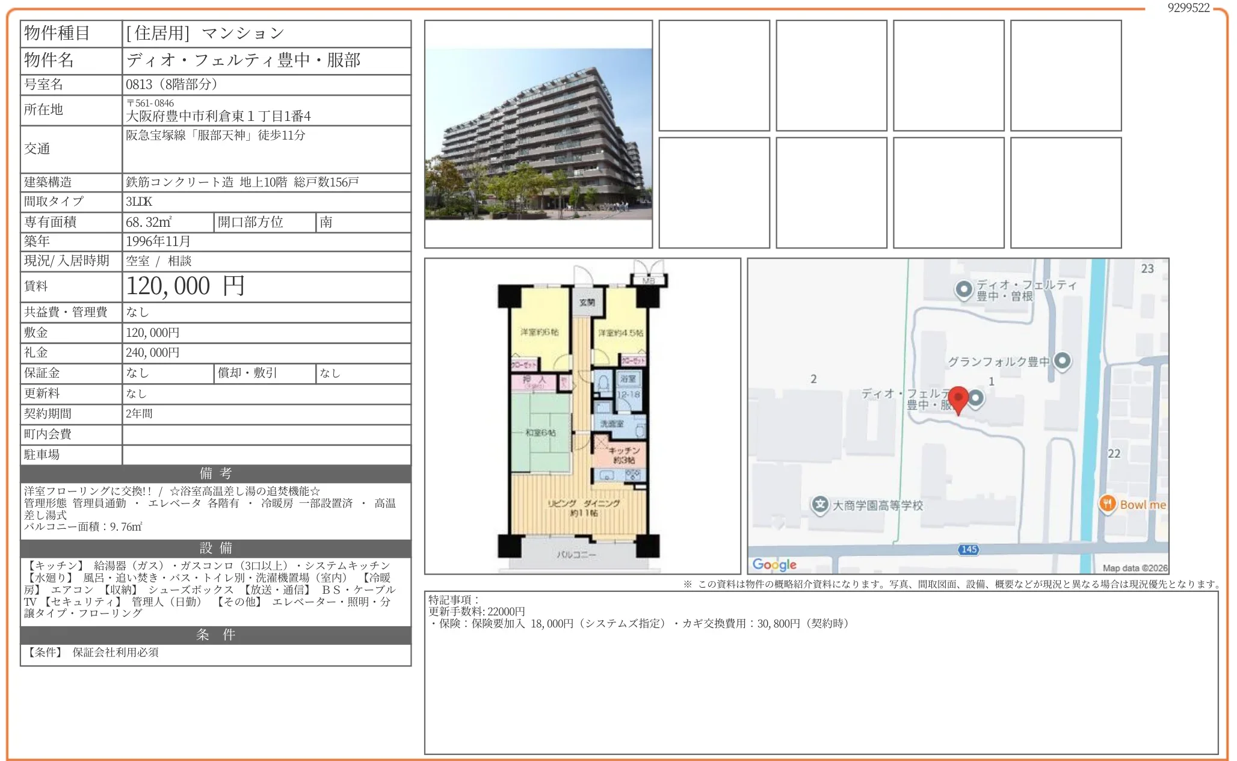The height and width of the screenshot is (761, 1237).
Task: Select last empty photo slot in bottom row
Action: 1066,193
